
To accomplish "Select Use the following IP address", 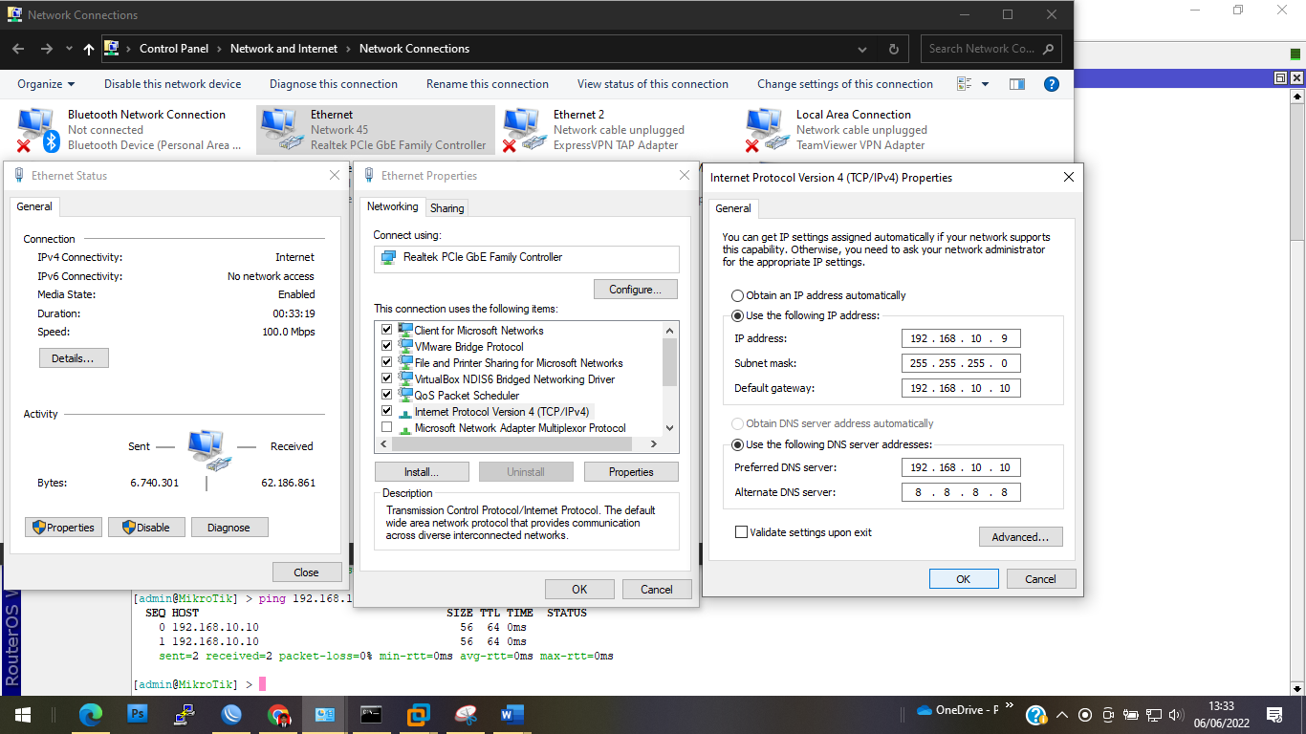I will pos(737,315).
